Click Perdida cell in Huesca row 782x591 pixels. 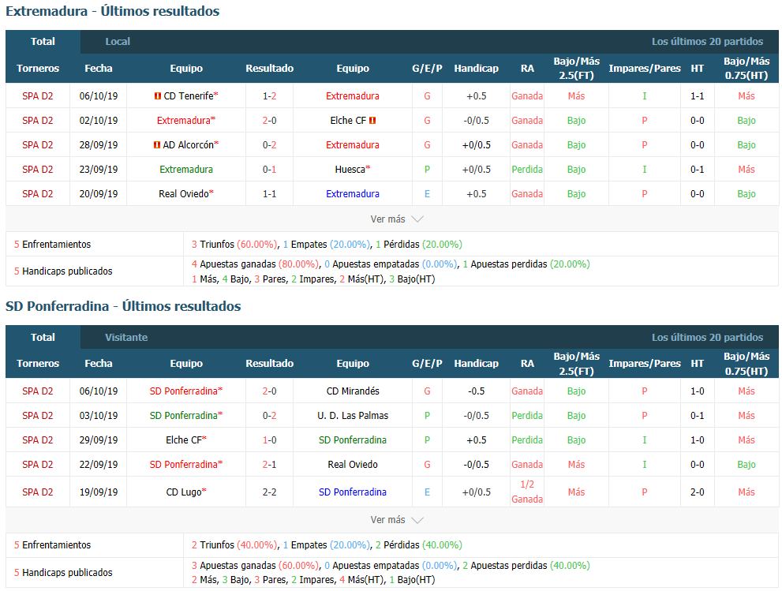527,170
